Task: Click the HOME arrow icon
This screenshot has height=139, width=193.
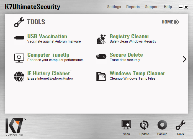Action: (x=177, y=22)
